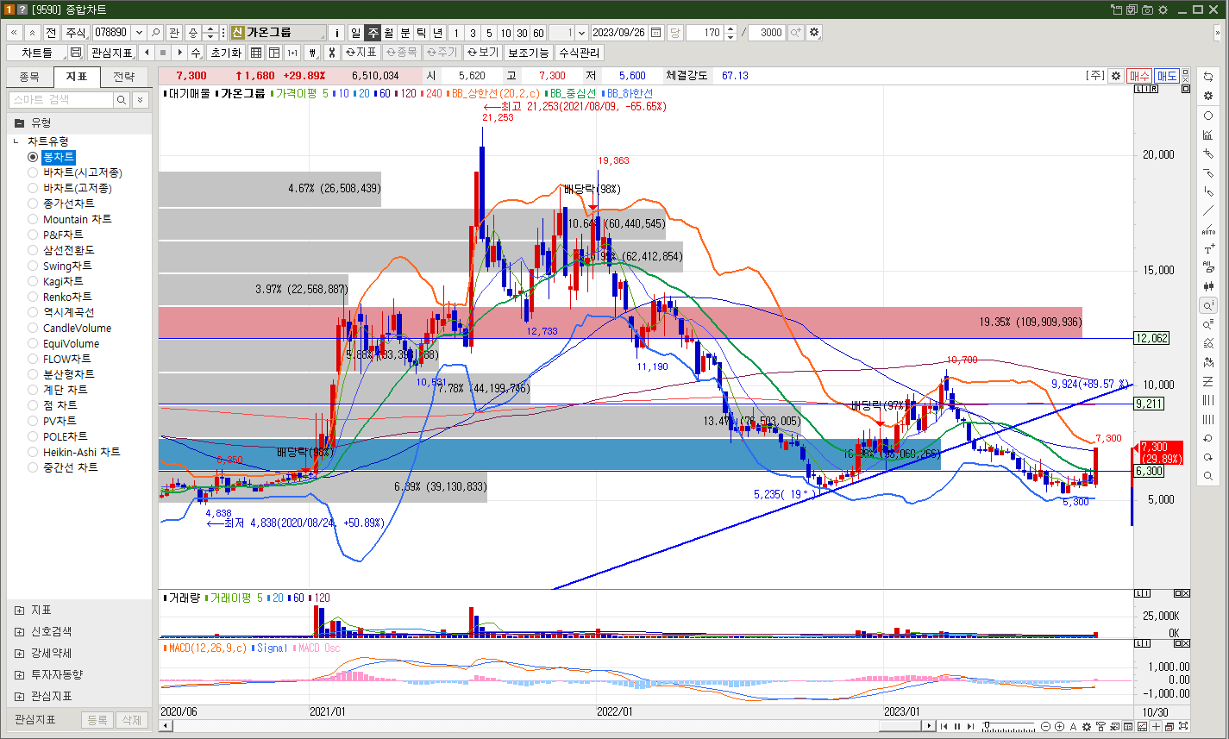1229x739 pixels.
Task: Select P&F차트 radio option
Action: pyautogui.click(x=33, y=235)
